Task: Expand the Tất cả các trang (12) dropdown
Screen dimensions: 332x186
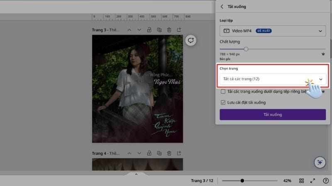Action: (273, 79)
